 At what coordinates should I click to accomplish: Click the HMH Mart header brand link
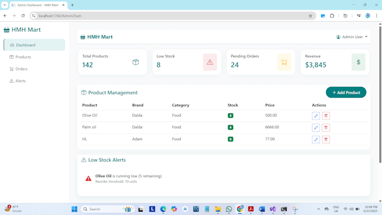[x=97, y=36]
